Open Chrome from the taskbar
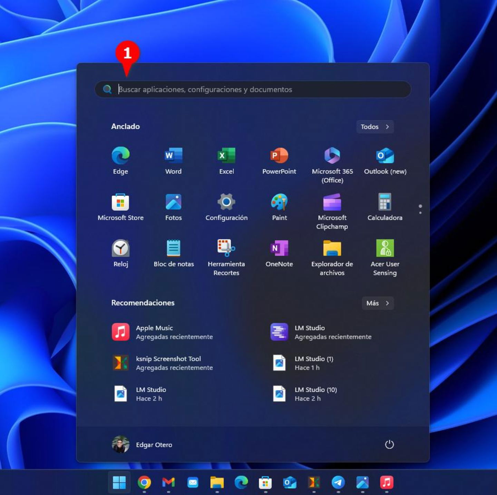The width and height of the screenshot is (497, 495). pos(144,482)
